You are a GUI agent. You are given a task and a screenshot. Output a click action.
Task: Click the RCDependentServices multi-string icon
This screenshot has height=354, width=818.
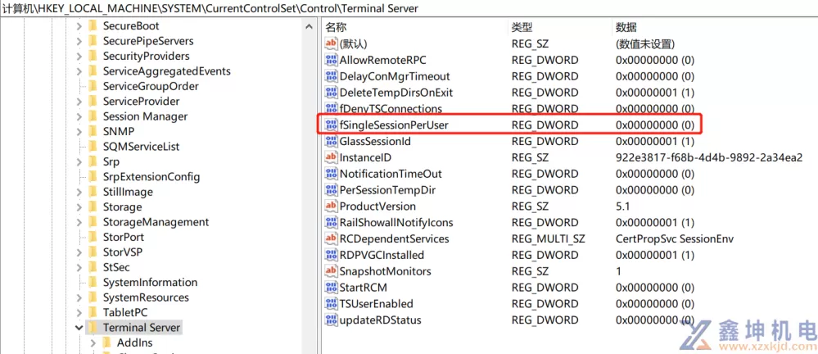(x=332, y=238)
